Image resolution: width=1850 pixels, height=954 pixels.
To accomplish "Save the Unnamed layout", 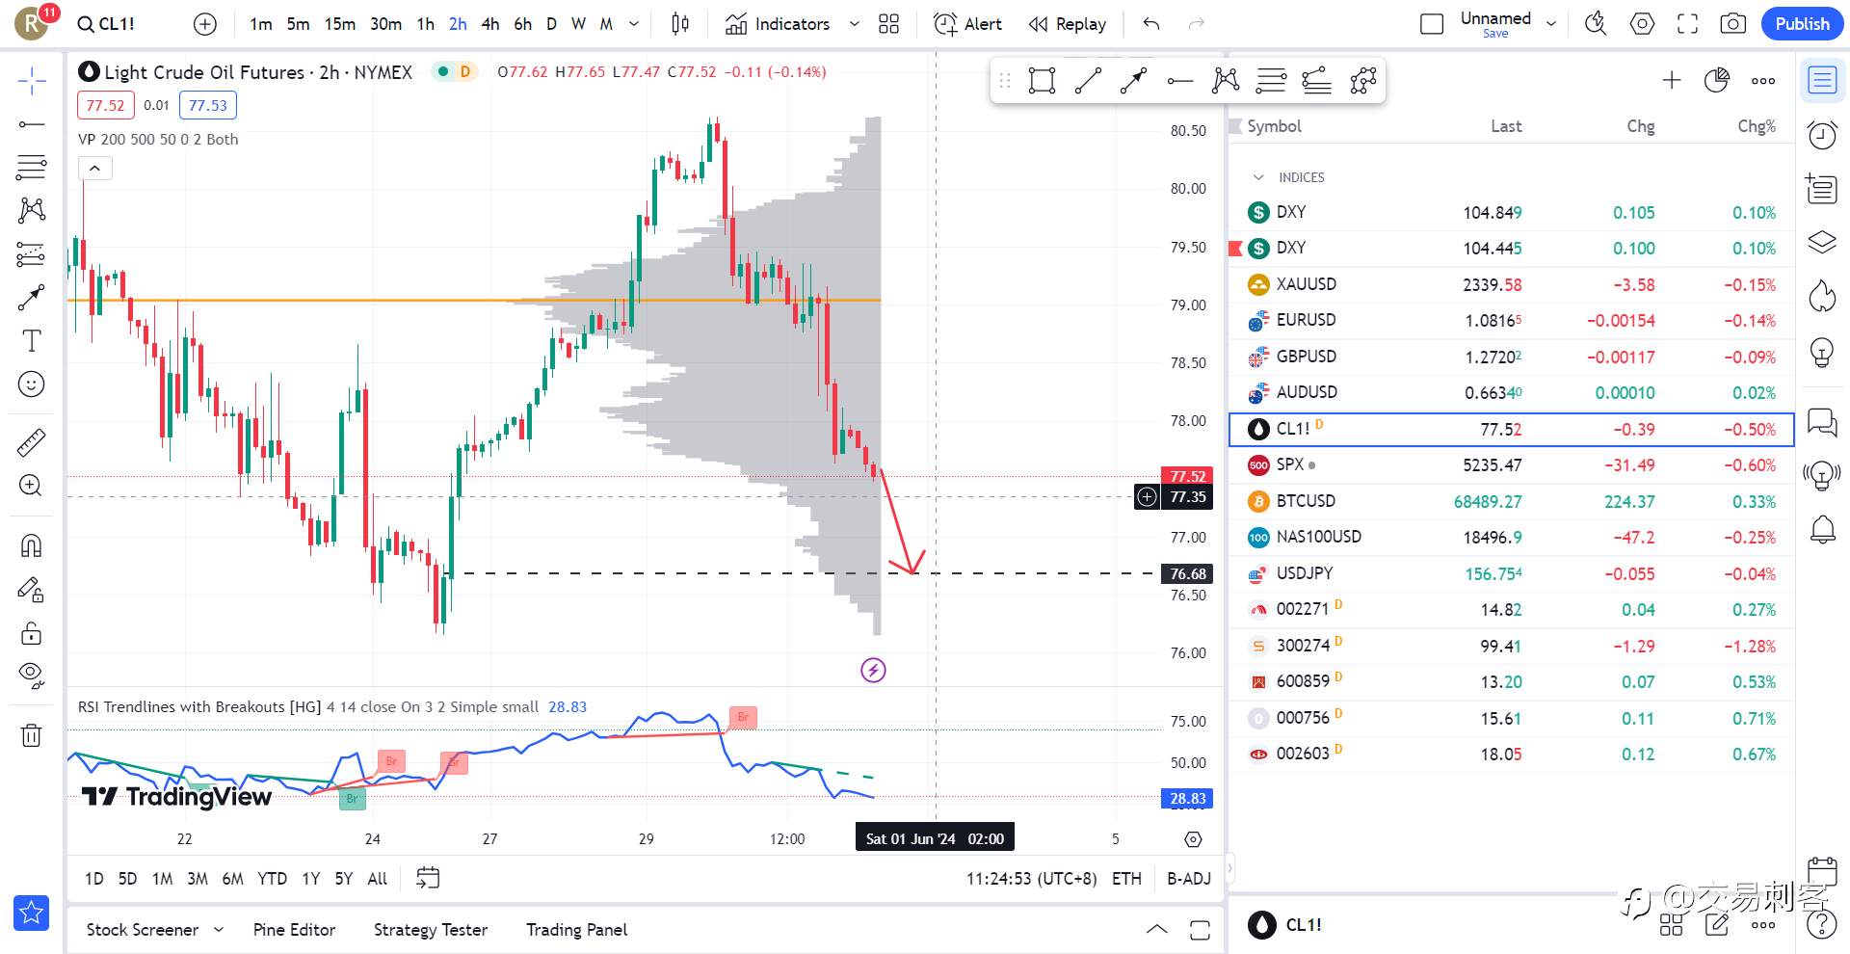I will click(x=1495, y=34).
